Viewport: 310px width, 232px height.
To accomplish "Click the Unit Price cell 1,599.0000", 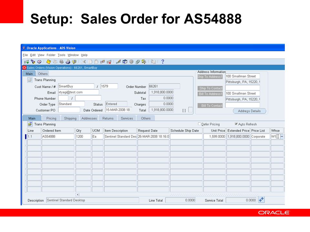I will tap(214, 137).
